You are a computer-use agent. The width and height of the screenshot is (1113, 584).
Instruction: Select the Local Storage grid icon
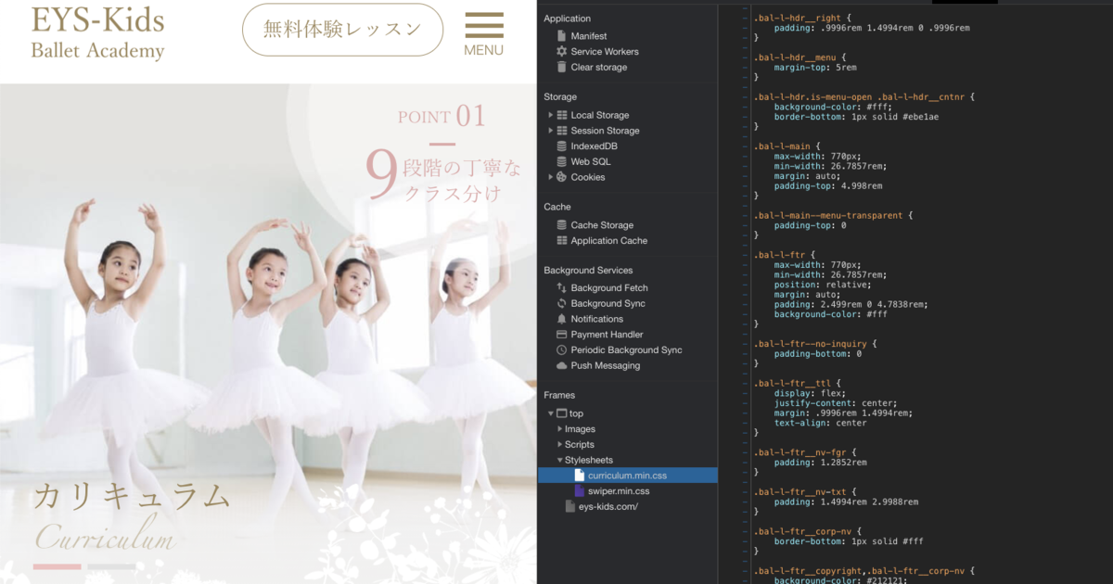pos(561,115)
